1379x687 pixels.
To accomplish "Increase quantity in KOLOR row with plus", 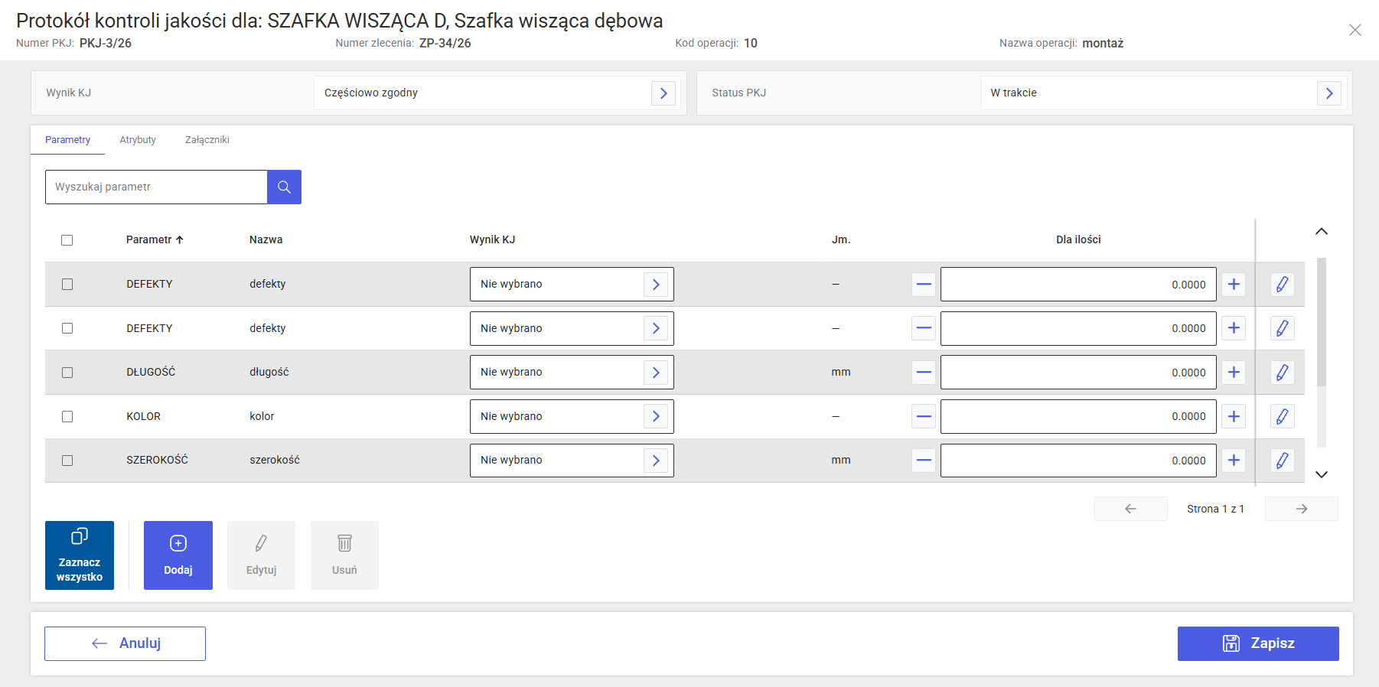I will [x=1234, y=416].
